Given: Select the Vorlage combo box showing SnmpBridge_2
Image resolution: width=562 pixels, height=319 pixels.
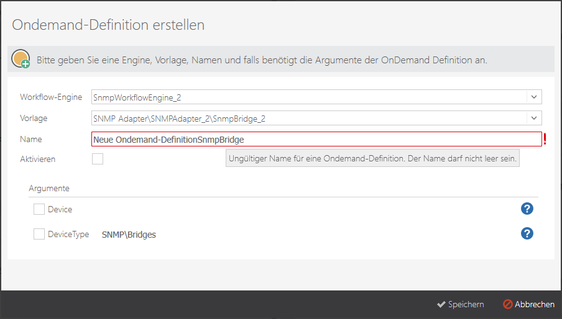Looking at the screenshot, I should 316,118.
